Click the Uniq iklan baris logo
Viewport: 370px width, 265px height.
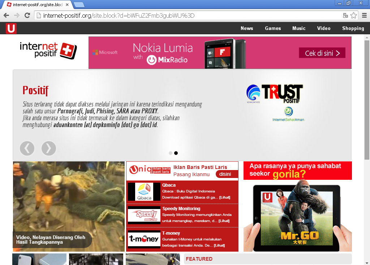150,170
